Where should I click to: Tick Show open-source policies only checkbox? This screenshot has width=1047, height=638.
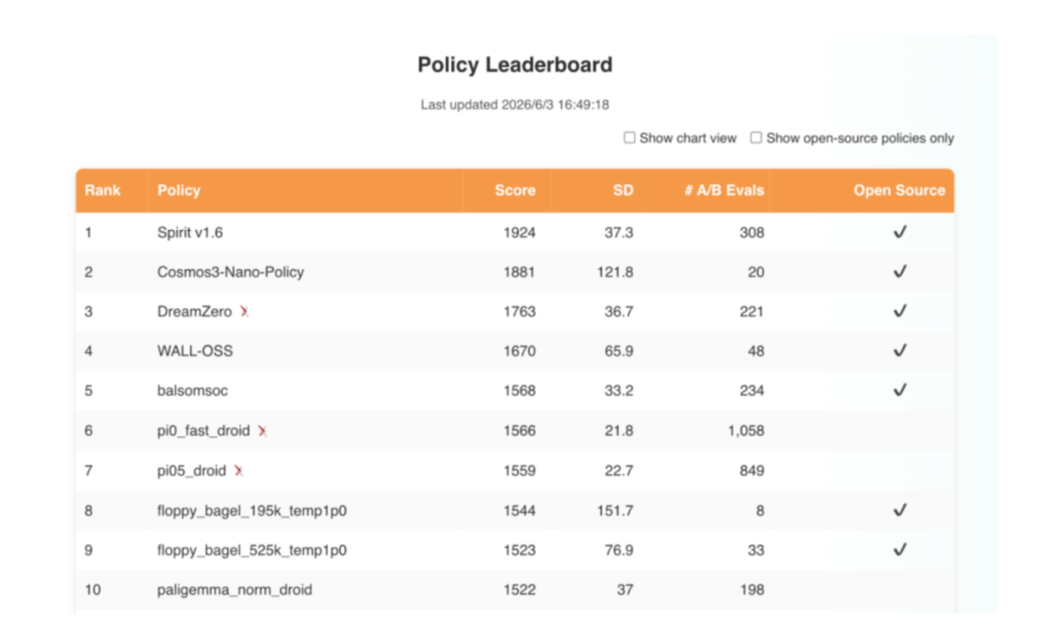pos(756,137)
